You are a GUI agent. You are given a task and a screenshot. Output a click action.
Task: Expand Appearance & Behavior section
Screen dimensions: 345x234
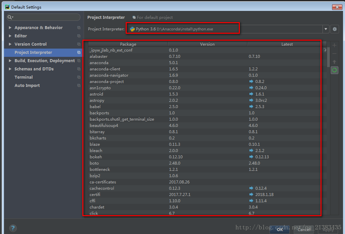10,27
